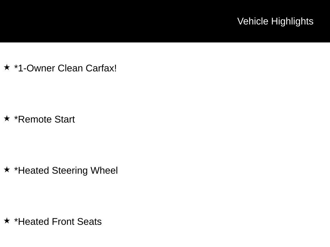Select the star icon beside Heated Steering Wheel
Screen dimensions: 330x247
(x=7, y=169)
